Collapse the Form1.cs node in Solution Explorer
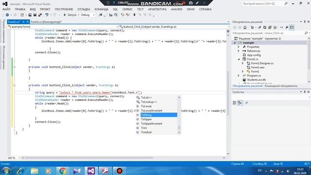The image size is (311, 175). tap(239, 59)
